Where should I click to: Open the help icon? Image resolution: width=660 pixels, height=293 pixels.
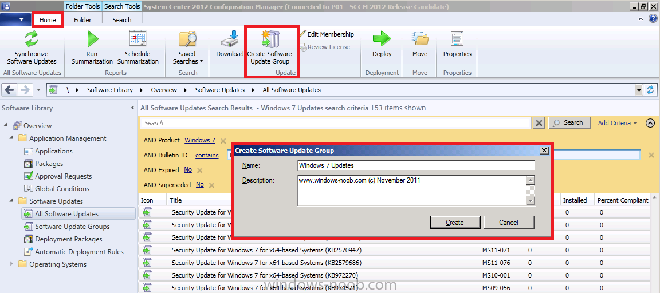[x=653, y=18]
